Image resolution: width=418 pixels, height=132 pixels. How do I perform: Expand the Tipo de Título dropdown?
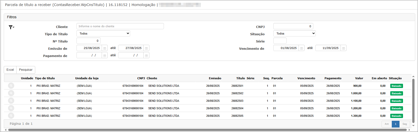tap(103, 33)
